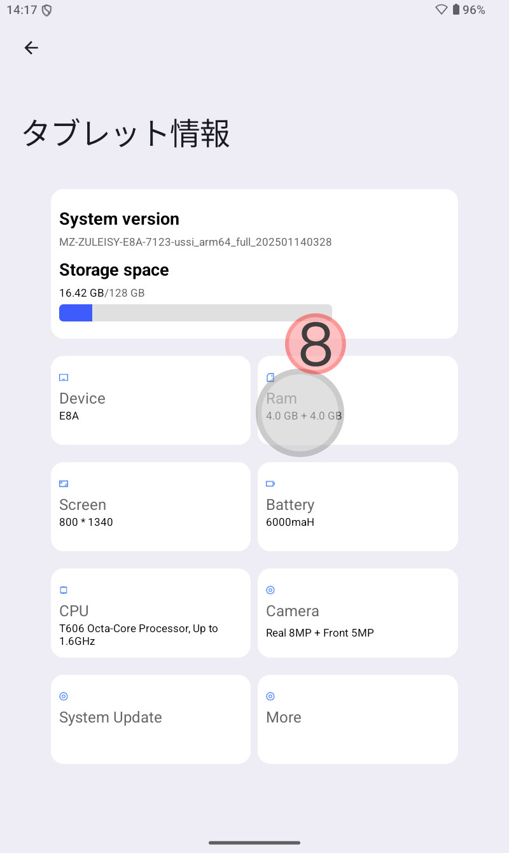This screenshot has height=853, width=509.
Task: Select the System version build text
Action: (195, 242)
